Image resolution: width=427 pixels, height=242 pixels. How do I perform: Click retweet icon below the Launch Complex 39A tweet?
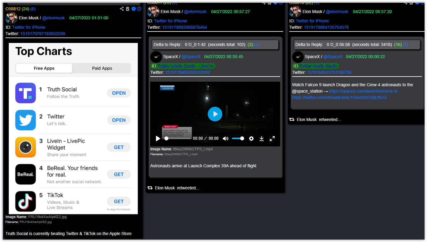point(150,188)
